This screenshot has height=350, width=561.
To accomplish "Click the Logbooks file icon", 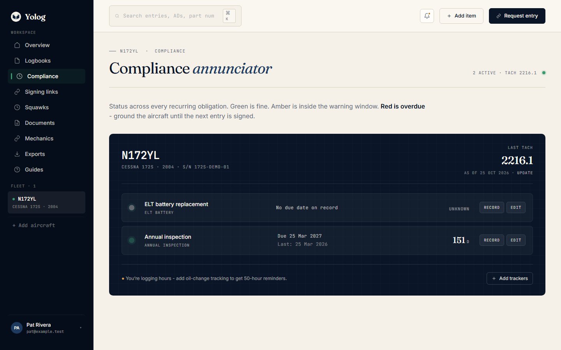I will coord(17,61).
